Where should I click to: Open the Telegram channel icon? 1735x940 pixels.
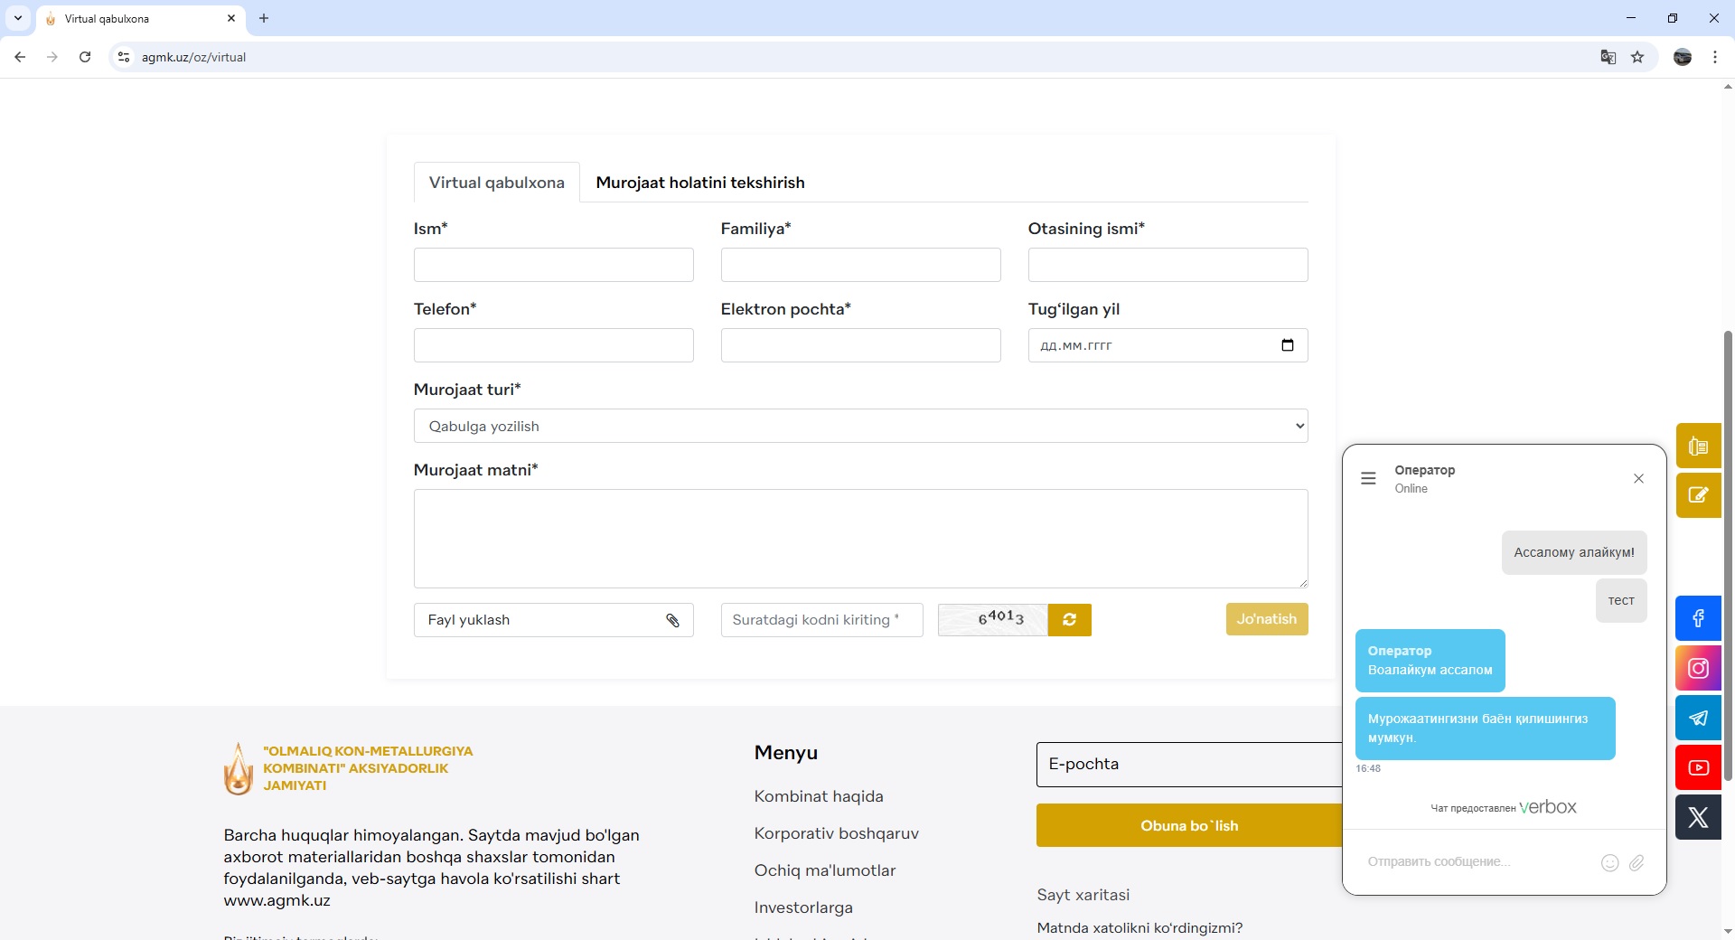point(1698,718)
